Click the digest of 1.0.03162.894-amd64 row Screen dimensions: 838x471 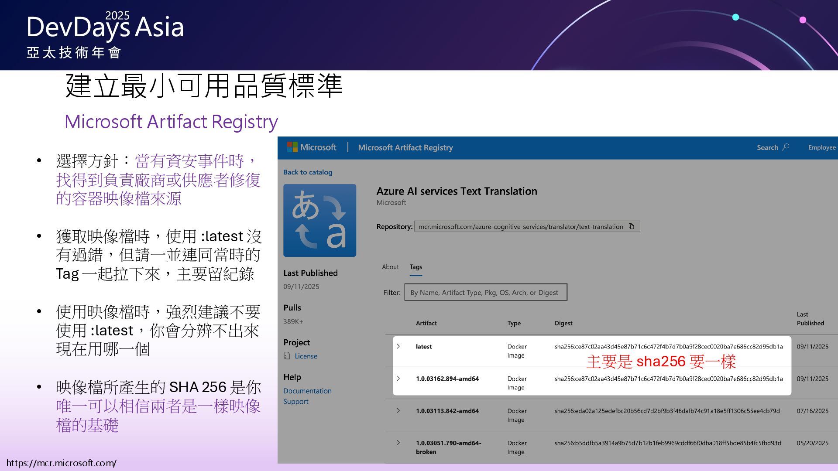pos(669,379)
